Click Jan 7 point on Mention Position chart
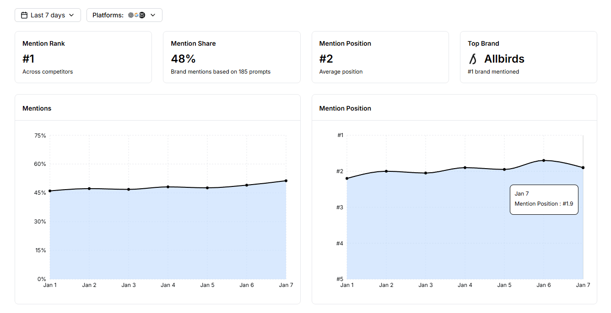The height and width of the screenshot is (313, 611). click(x=583, y=168)
